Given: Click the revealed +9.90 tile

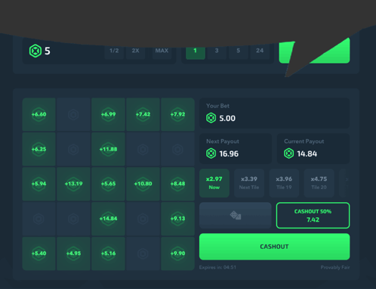Looking at the screenshot, I should [177, 253].
